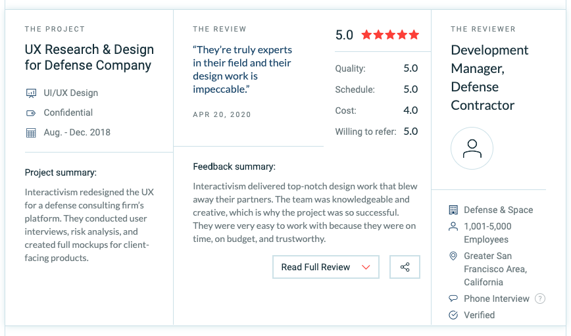Open the Phone Interview help question mark

pyautogui.click(x=539, y=299)
